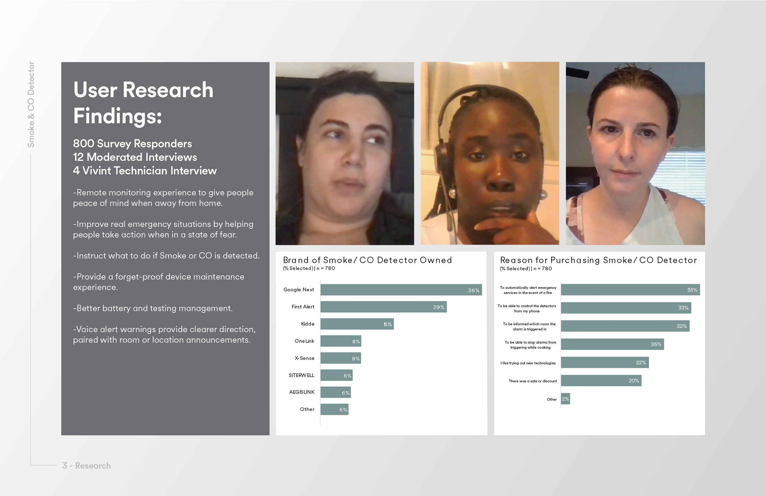Open the interview photo with window blinds
The height and width of the screenshot is (496, 766).
pos(635,153)
